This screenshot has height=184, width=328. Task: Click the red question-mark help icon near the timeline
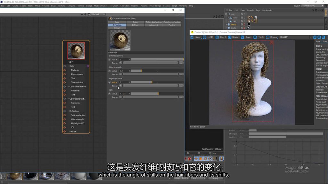[x=190, y=159]
